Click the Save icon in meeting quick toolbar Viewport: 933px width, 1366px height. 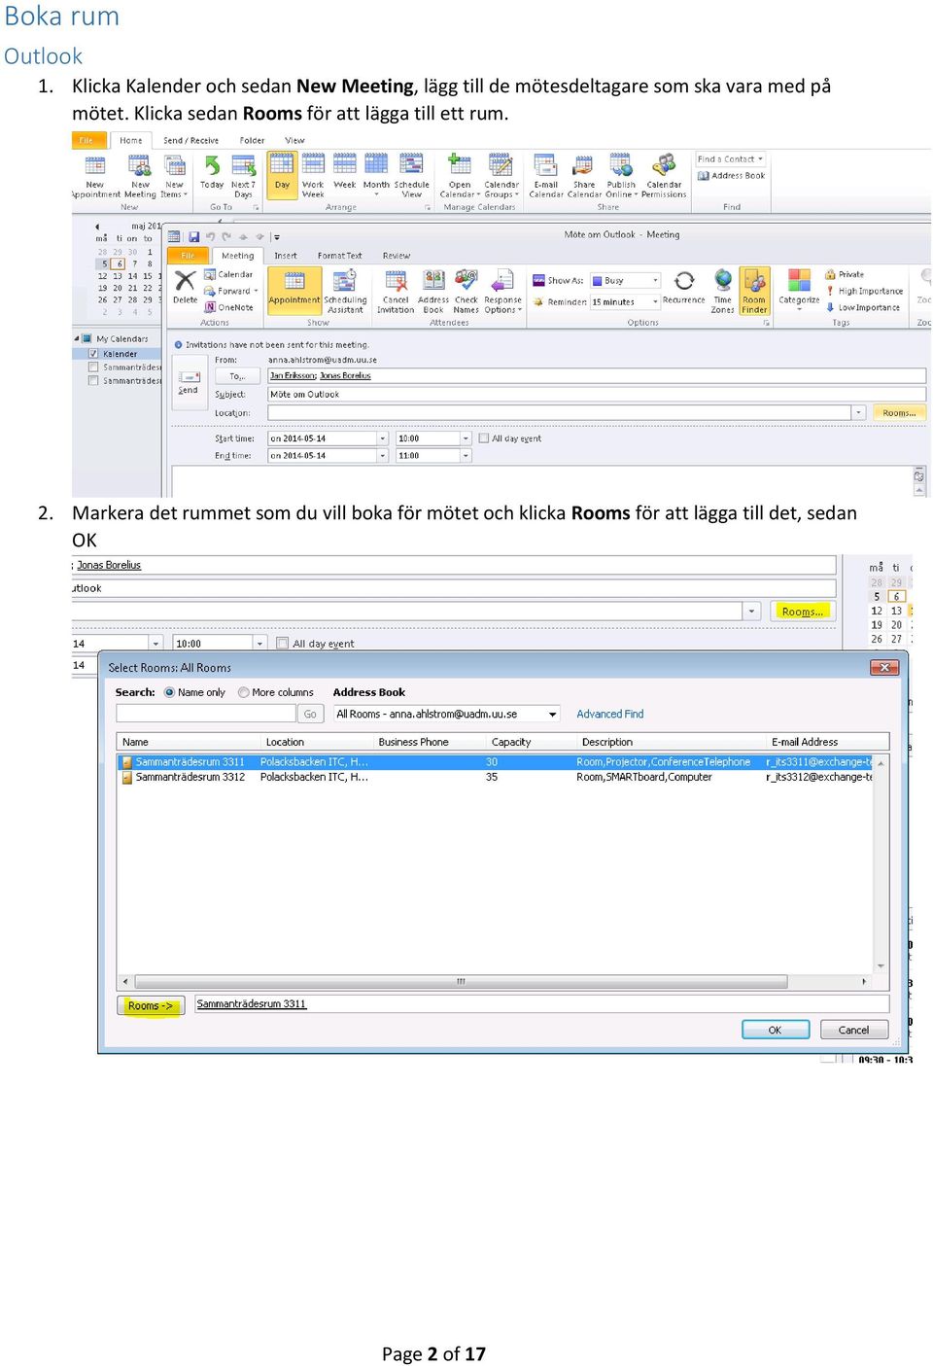pyautogui.click(x=194, y=236)
